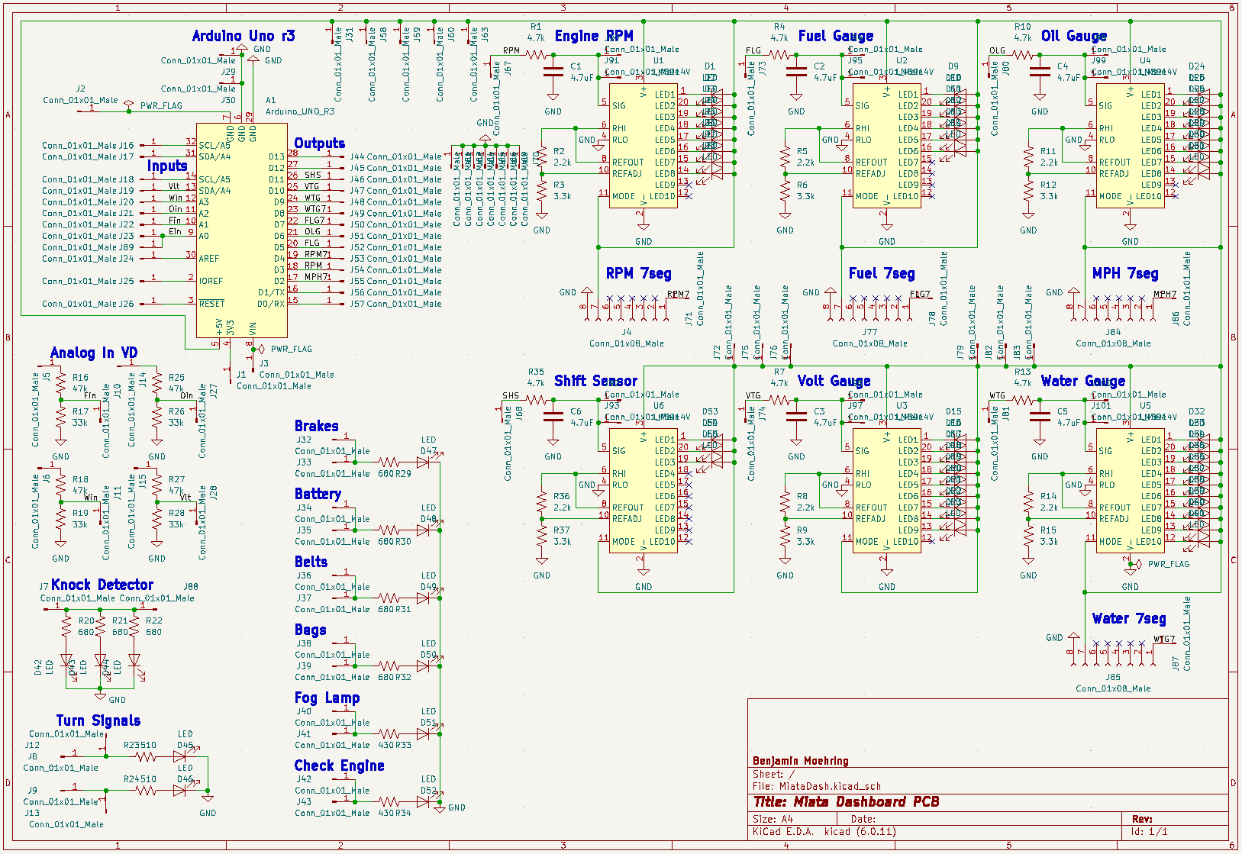This screenshot has width=1242, height=854.
Task: Select the "Battery" indicator label
Action: pos(318,494)
